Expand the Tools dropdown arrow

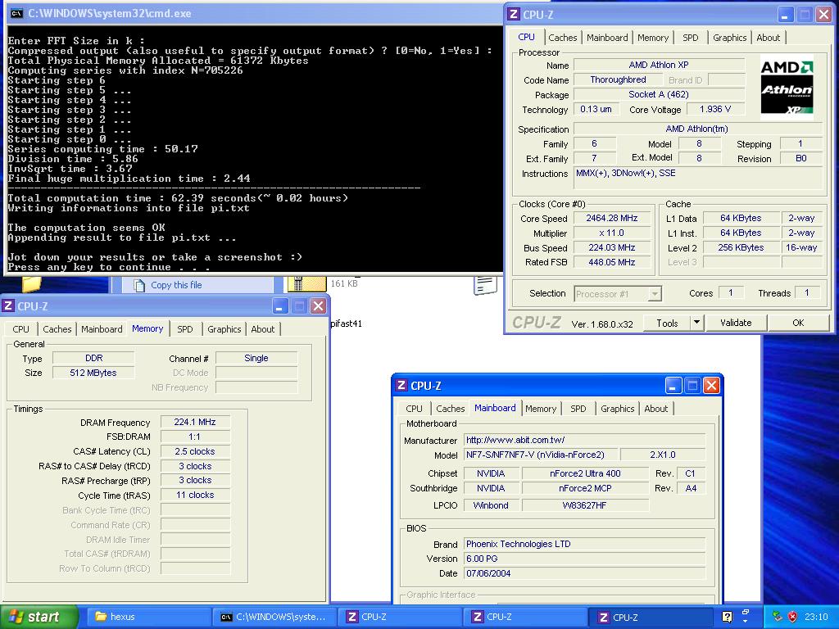(696, 323)
